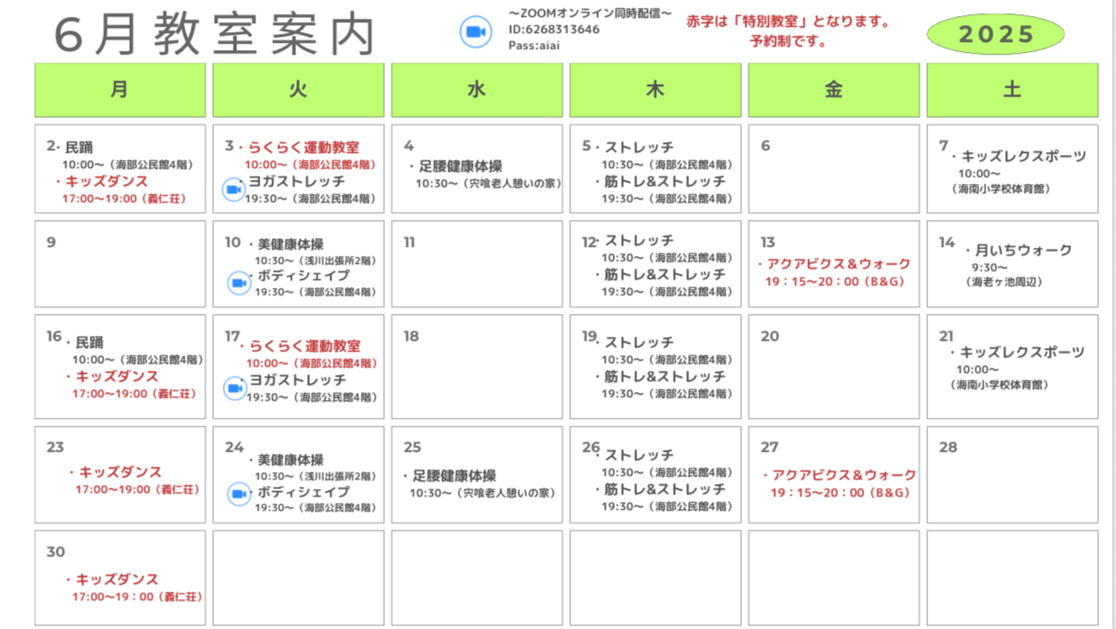Screen dimensions: 1116x629
Task: Click the 土 (Saturday) column header
Action: point(1012,90)
